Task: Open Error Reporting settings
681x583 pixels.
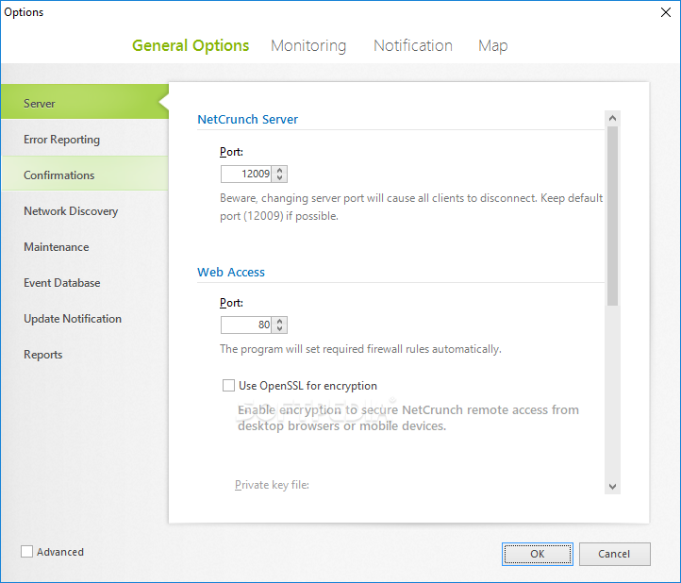Action: (85, 140)
